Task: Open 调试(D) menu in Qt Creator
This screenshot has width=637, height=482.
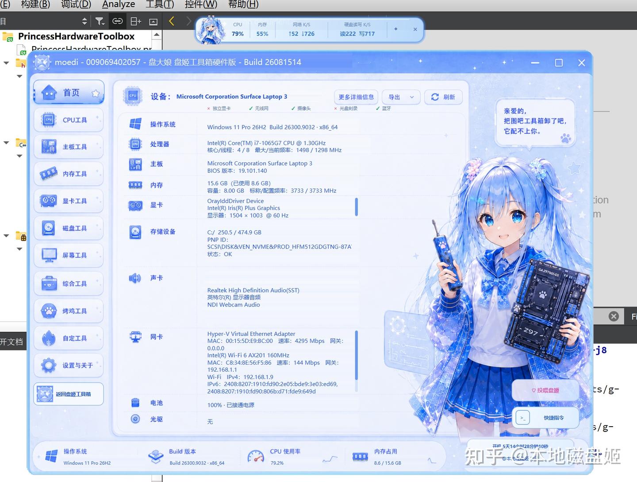Action: (76, 4)
